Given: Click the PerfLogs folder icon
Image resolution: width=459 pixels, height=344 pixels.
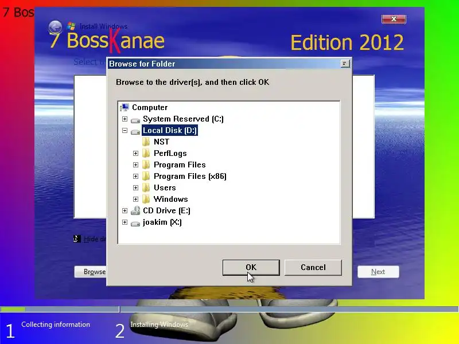Looking at the screenshot, I should 146,153.
